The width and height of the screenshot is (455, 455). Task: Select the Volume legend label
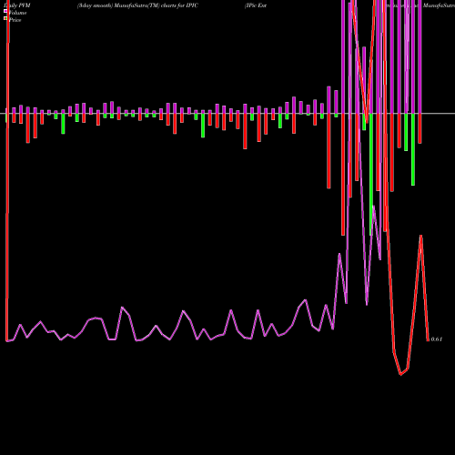[x=17, y=13]
